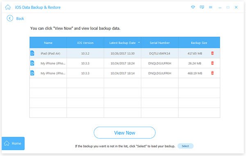Click the 10.3.2 version cell
Image resolution: width=246 pixels, height=156 pixels.
[85, 53]
